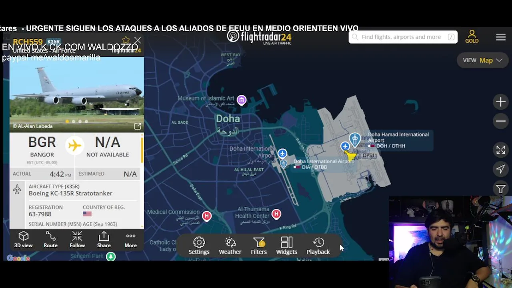Image resolution: width=512 pixels, height=288 pixels.
Task: Click the Doha city label
Action: click(228, 119)
